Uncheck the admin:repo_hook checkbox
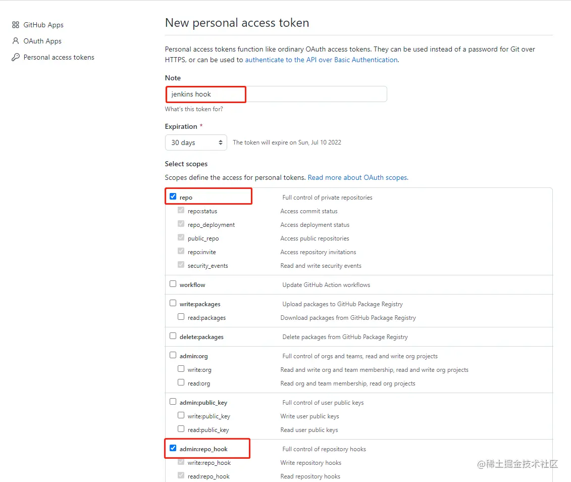Image resolution: width=571 pixels, height=482 pixels. click(x=173, y=448)
